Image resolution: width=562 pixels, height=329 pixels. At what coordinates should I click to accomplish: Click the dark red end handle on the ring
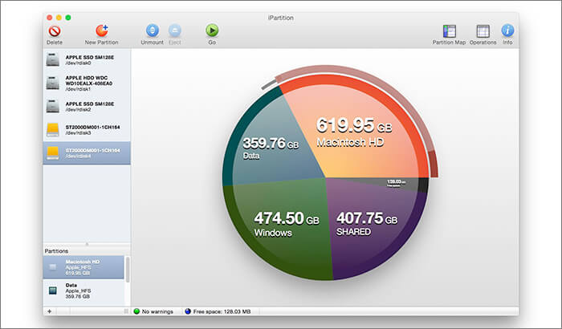433,164
